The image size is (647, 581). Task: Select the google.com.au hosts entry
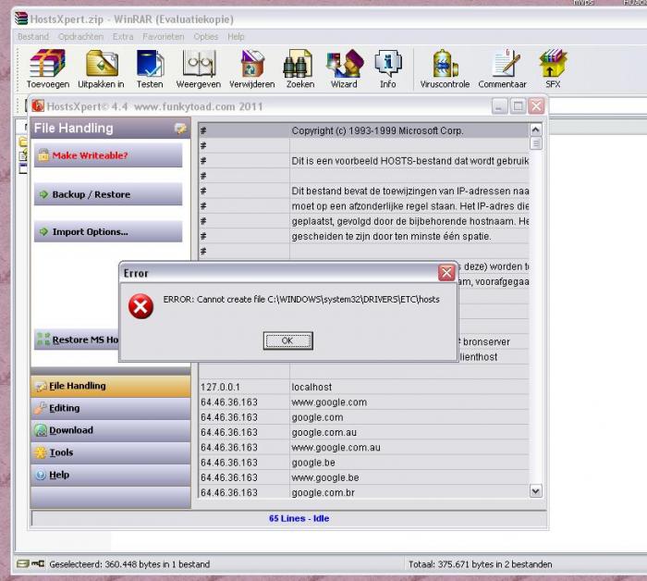(364, 432)
